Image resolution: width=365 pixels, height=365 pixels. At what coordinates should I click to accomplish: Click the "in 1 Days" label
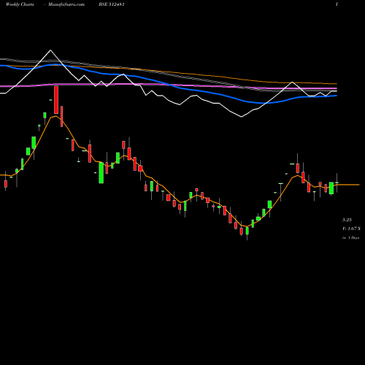(351, 238)
